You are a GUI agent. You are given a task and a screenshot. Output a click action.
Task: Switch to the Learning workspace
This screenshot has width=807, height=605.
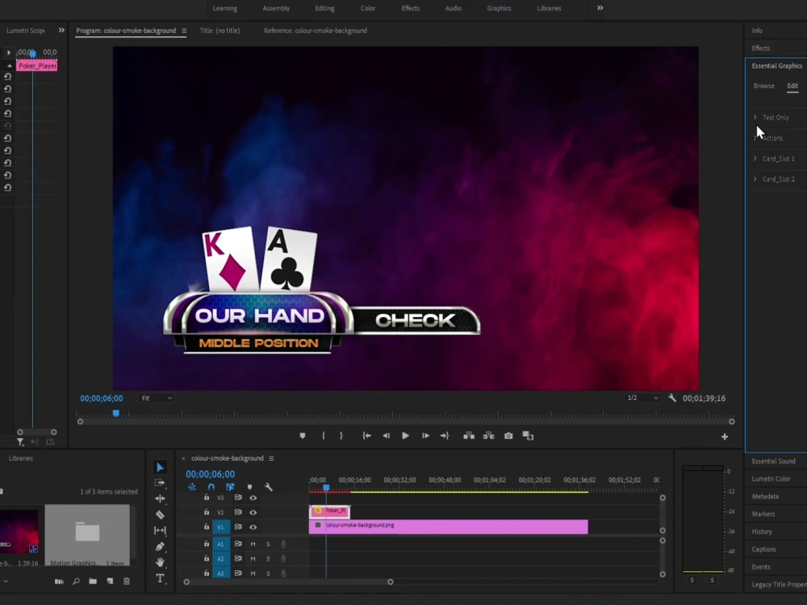click(x=225, y=8)
